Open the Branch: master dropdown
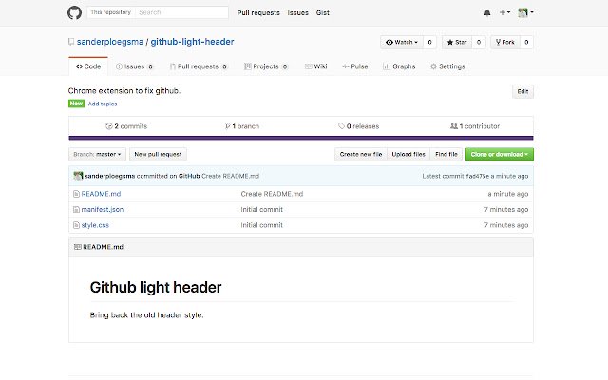 [97, 154]
